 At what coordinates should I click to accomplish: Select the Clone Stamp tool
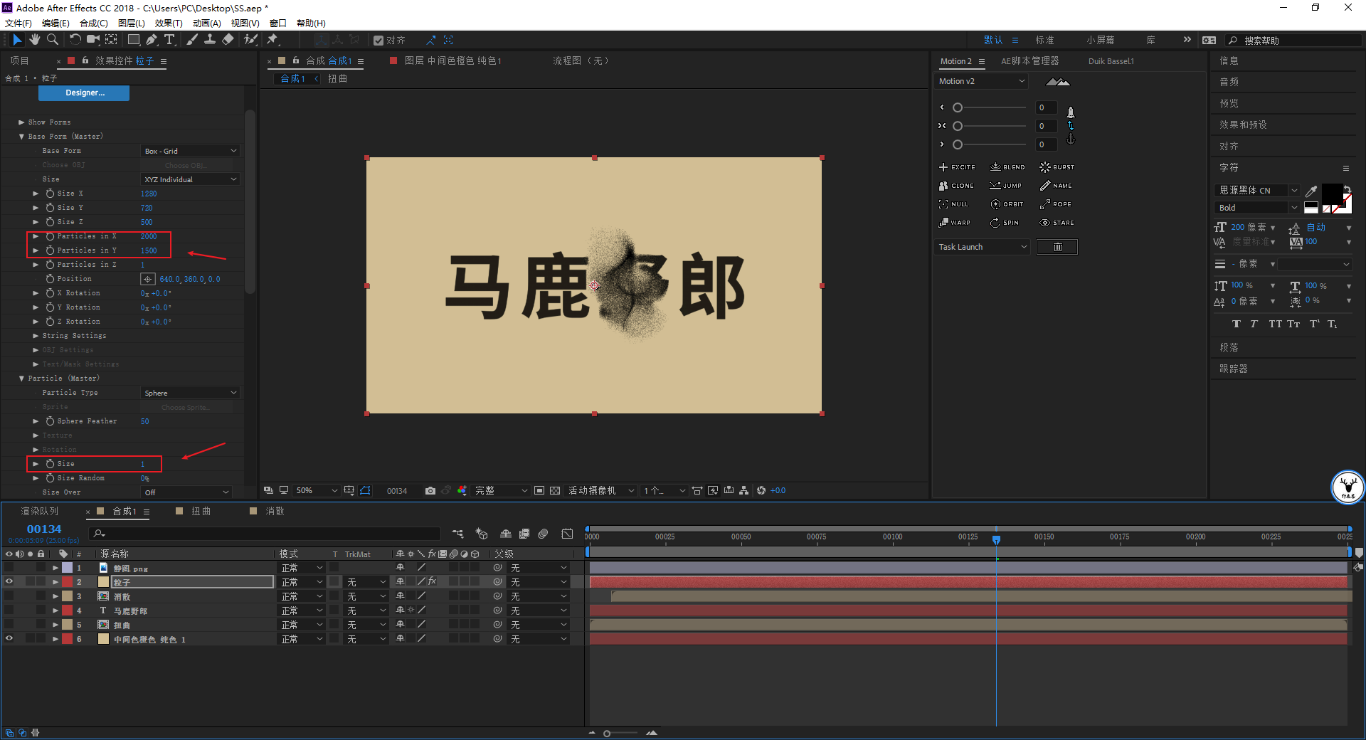210,40
